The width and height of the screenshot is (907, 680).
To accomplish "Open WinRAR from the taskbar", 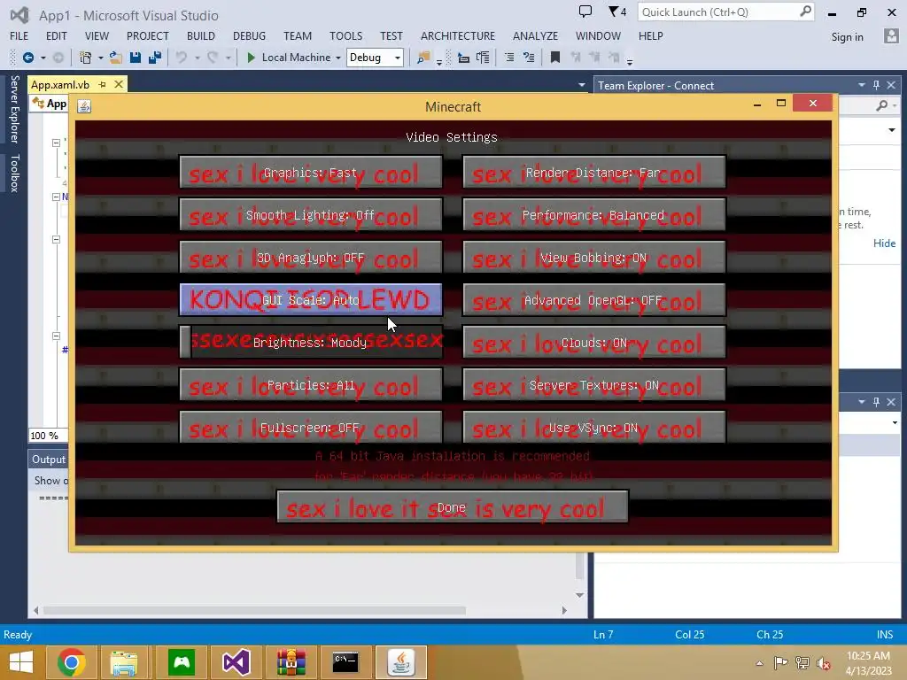I will click(291, 662).
